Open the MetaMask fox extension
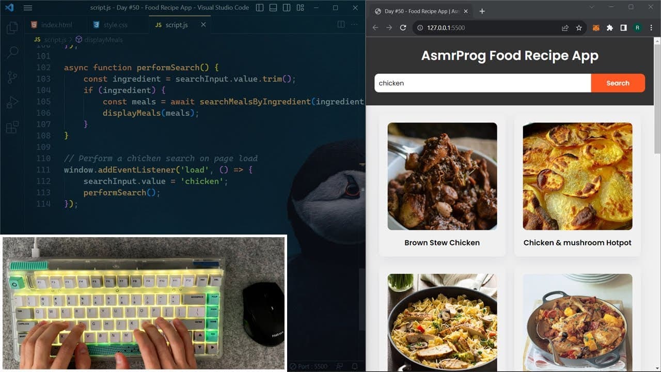 pyautogui.click(x=596, y=28)
